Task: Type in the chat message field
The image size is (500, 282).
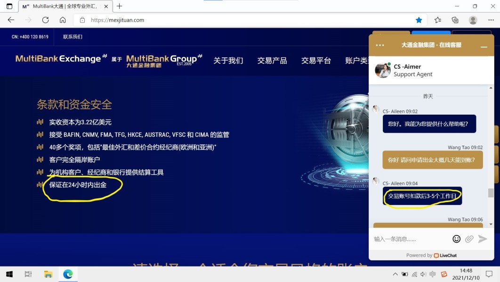Action: coord(410,239)
